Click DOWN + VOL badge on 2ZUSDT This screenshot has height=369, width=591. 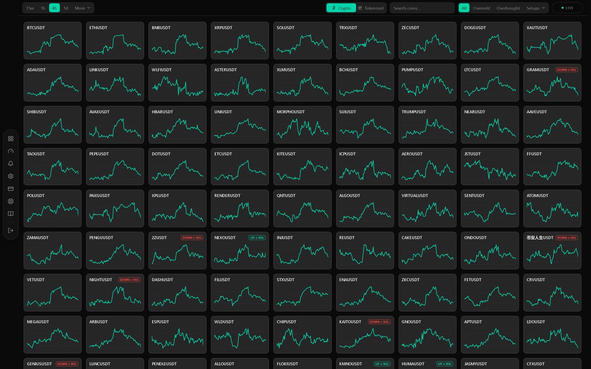click(x=192, y=238)
